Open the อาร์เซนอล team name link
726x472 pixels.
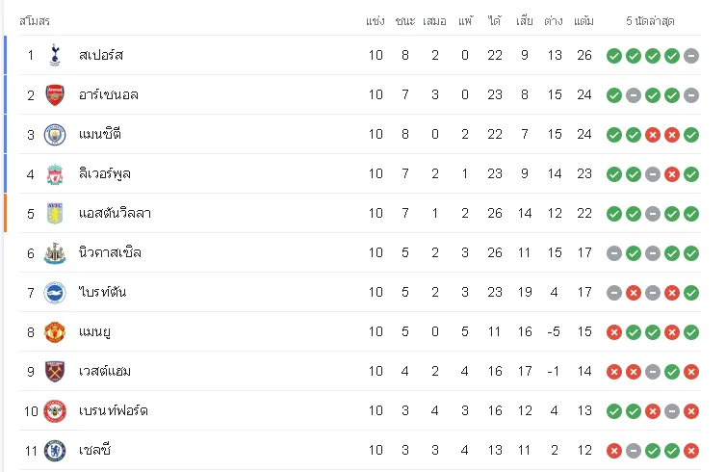[x=109, y=95]
